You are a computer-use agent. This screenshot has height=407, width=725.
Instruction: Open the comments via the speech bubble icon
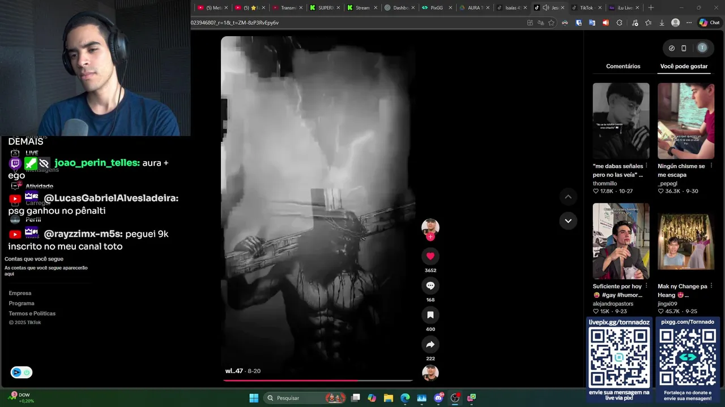(430, 285)
